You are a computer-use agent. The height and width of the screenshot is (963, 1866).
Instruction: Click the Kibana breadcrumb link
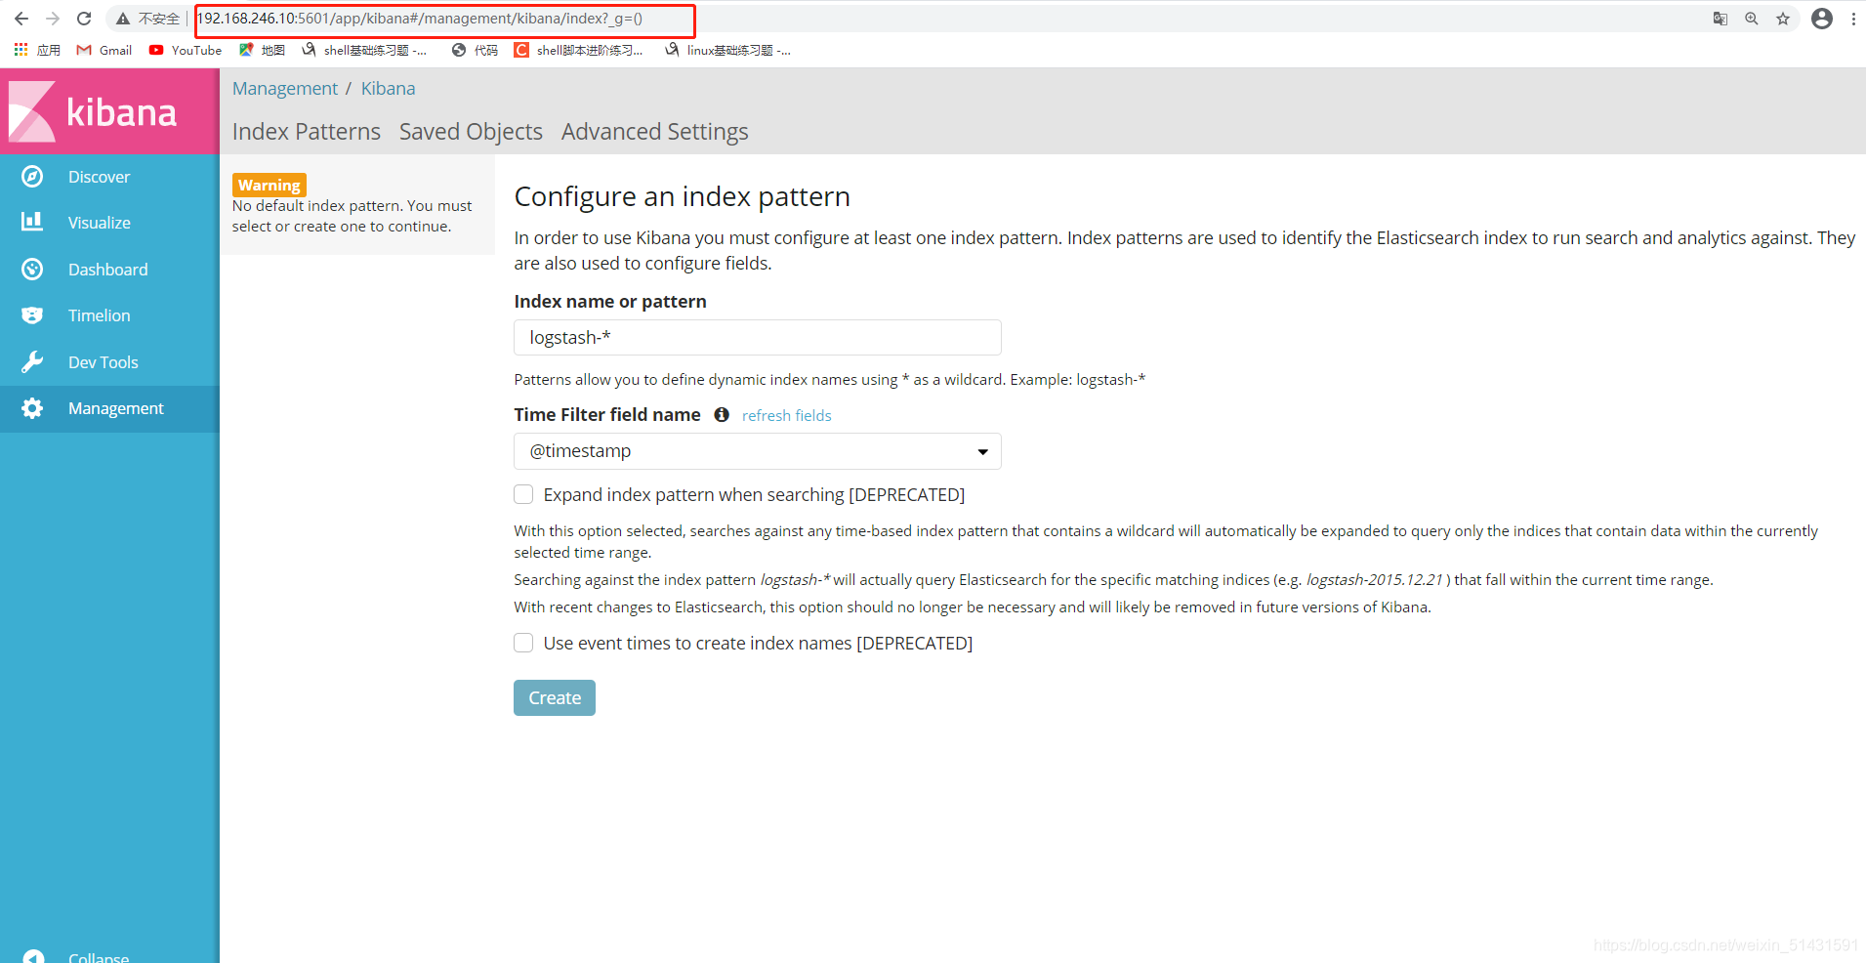click(388, 89)
